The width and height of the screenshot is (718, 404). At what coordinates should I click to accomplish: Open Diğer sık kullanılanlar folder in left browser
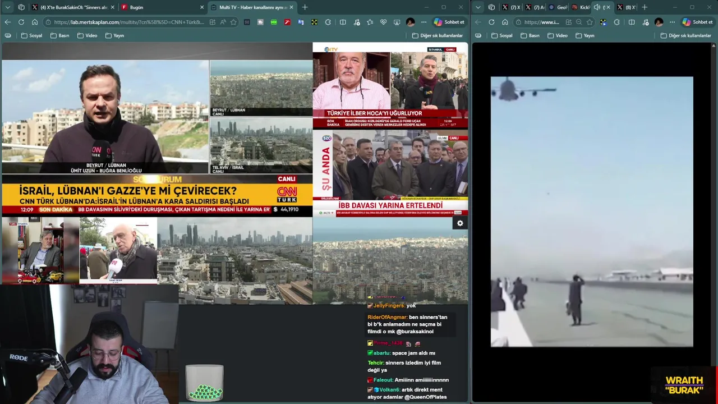438,35
